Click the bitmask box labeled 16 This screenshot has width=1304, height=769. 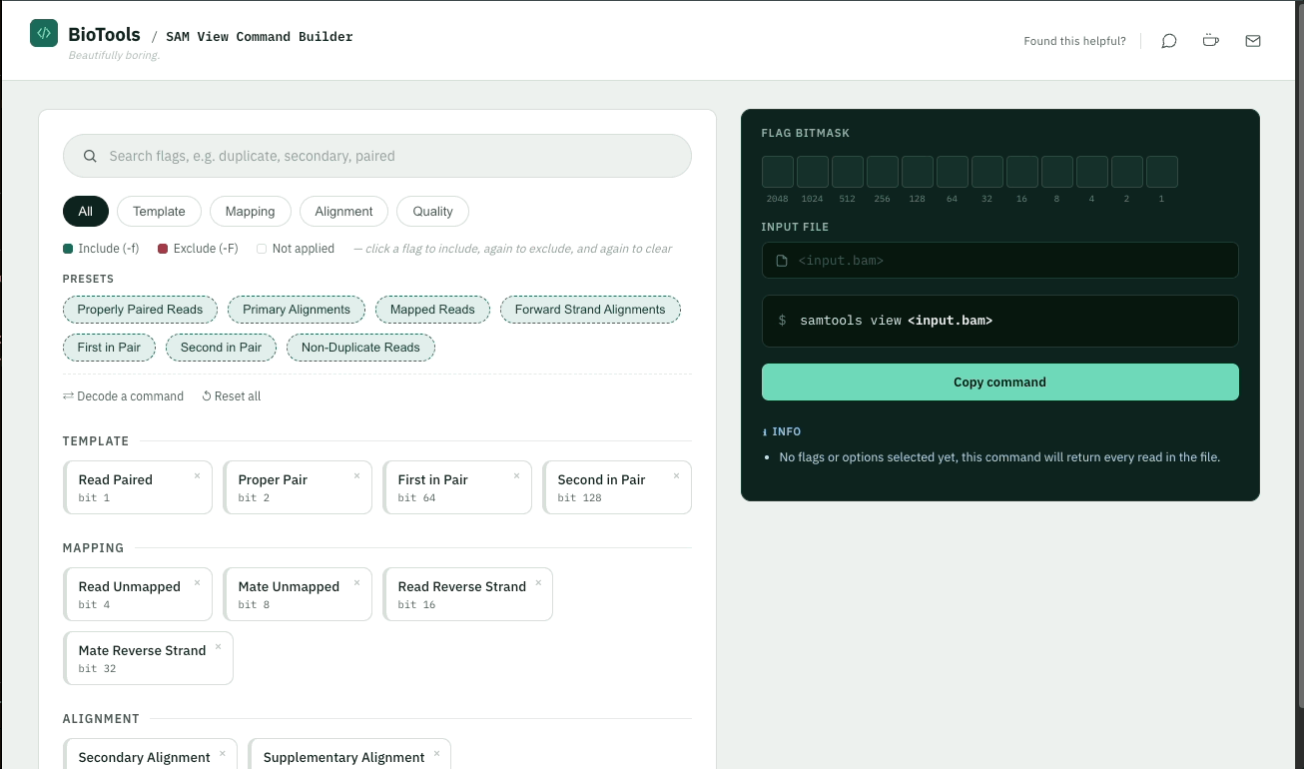1022,172
